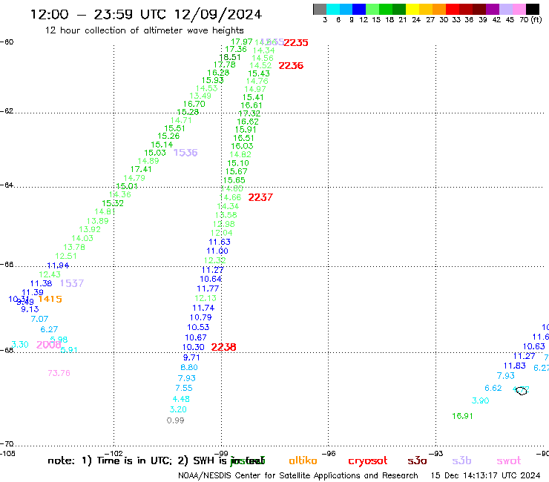Select the pink 2008 time marker
Screen dimensions: 549x482
[x=49, y=345]
